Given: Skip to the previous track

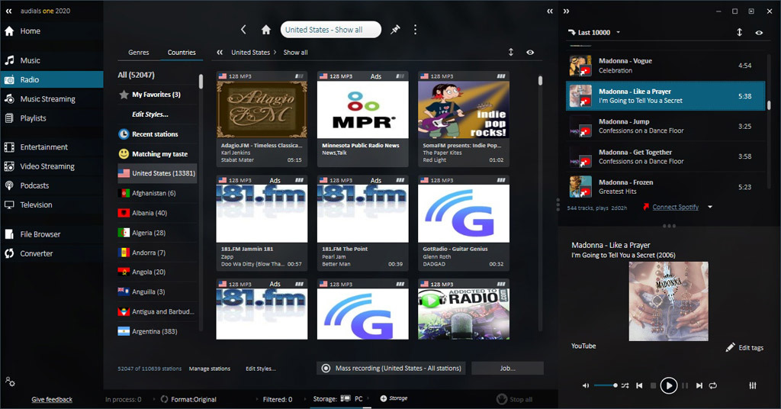Looking at the screenshot, I should coord(640,385).
